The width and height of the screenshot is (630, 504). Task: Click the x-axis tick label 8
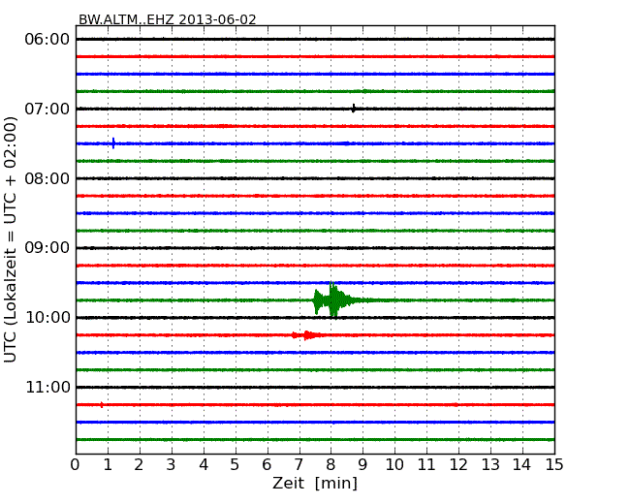pos(331,465)
